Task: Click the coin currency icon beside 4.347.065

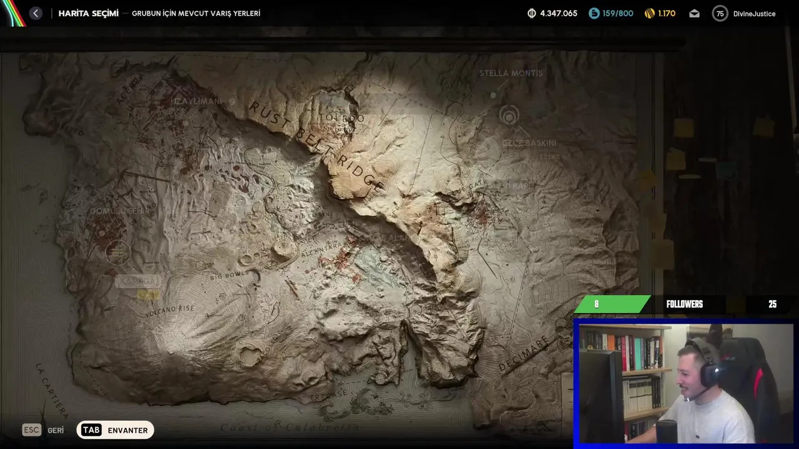Action: pos(532,13)
